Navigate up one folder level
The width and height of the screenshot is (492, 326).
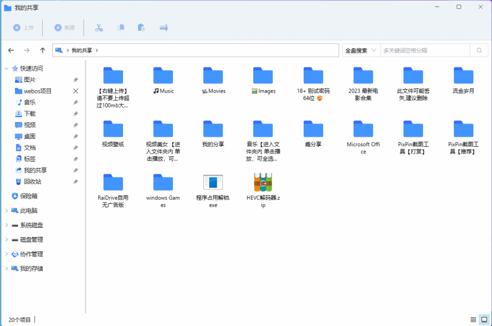[43, 50]
